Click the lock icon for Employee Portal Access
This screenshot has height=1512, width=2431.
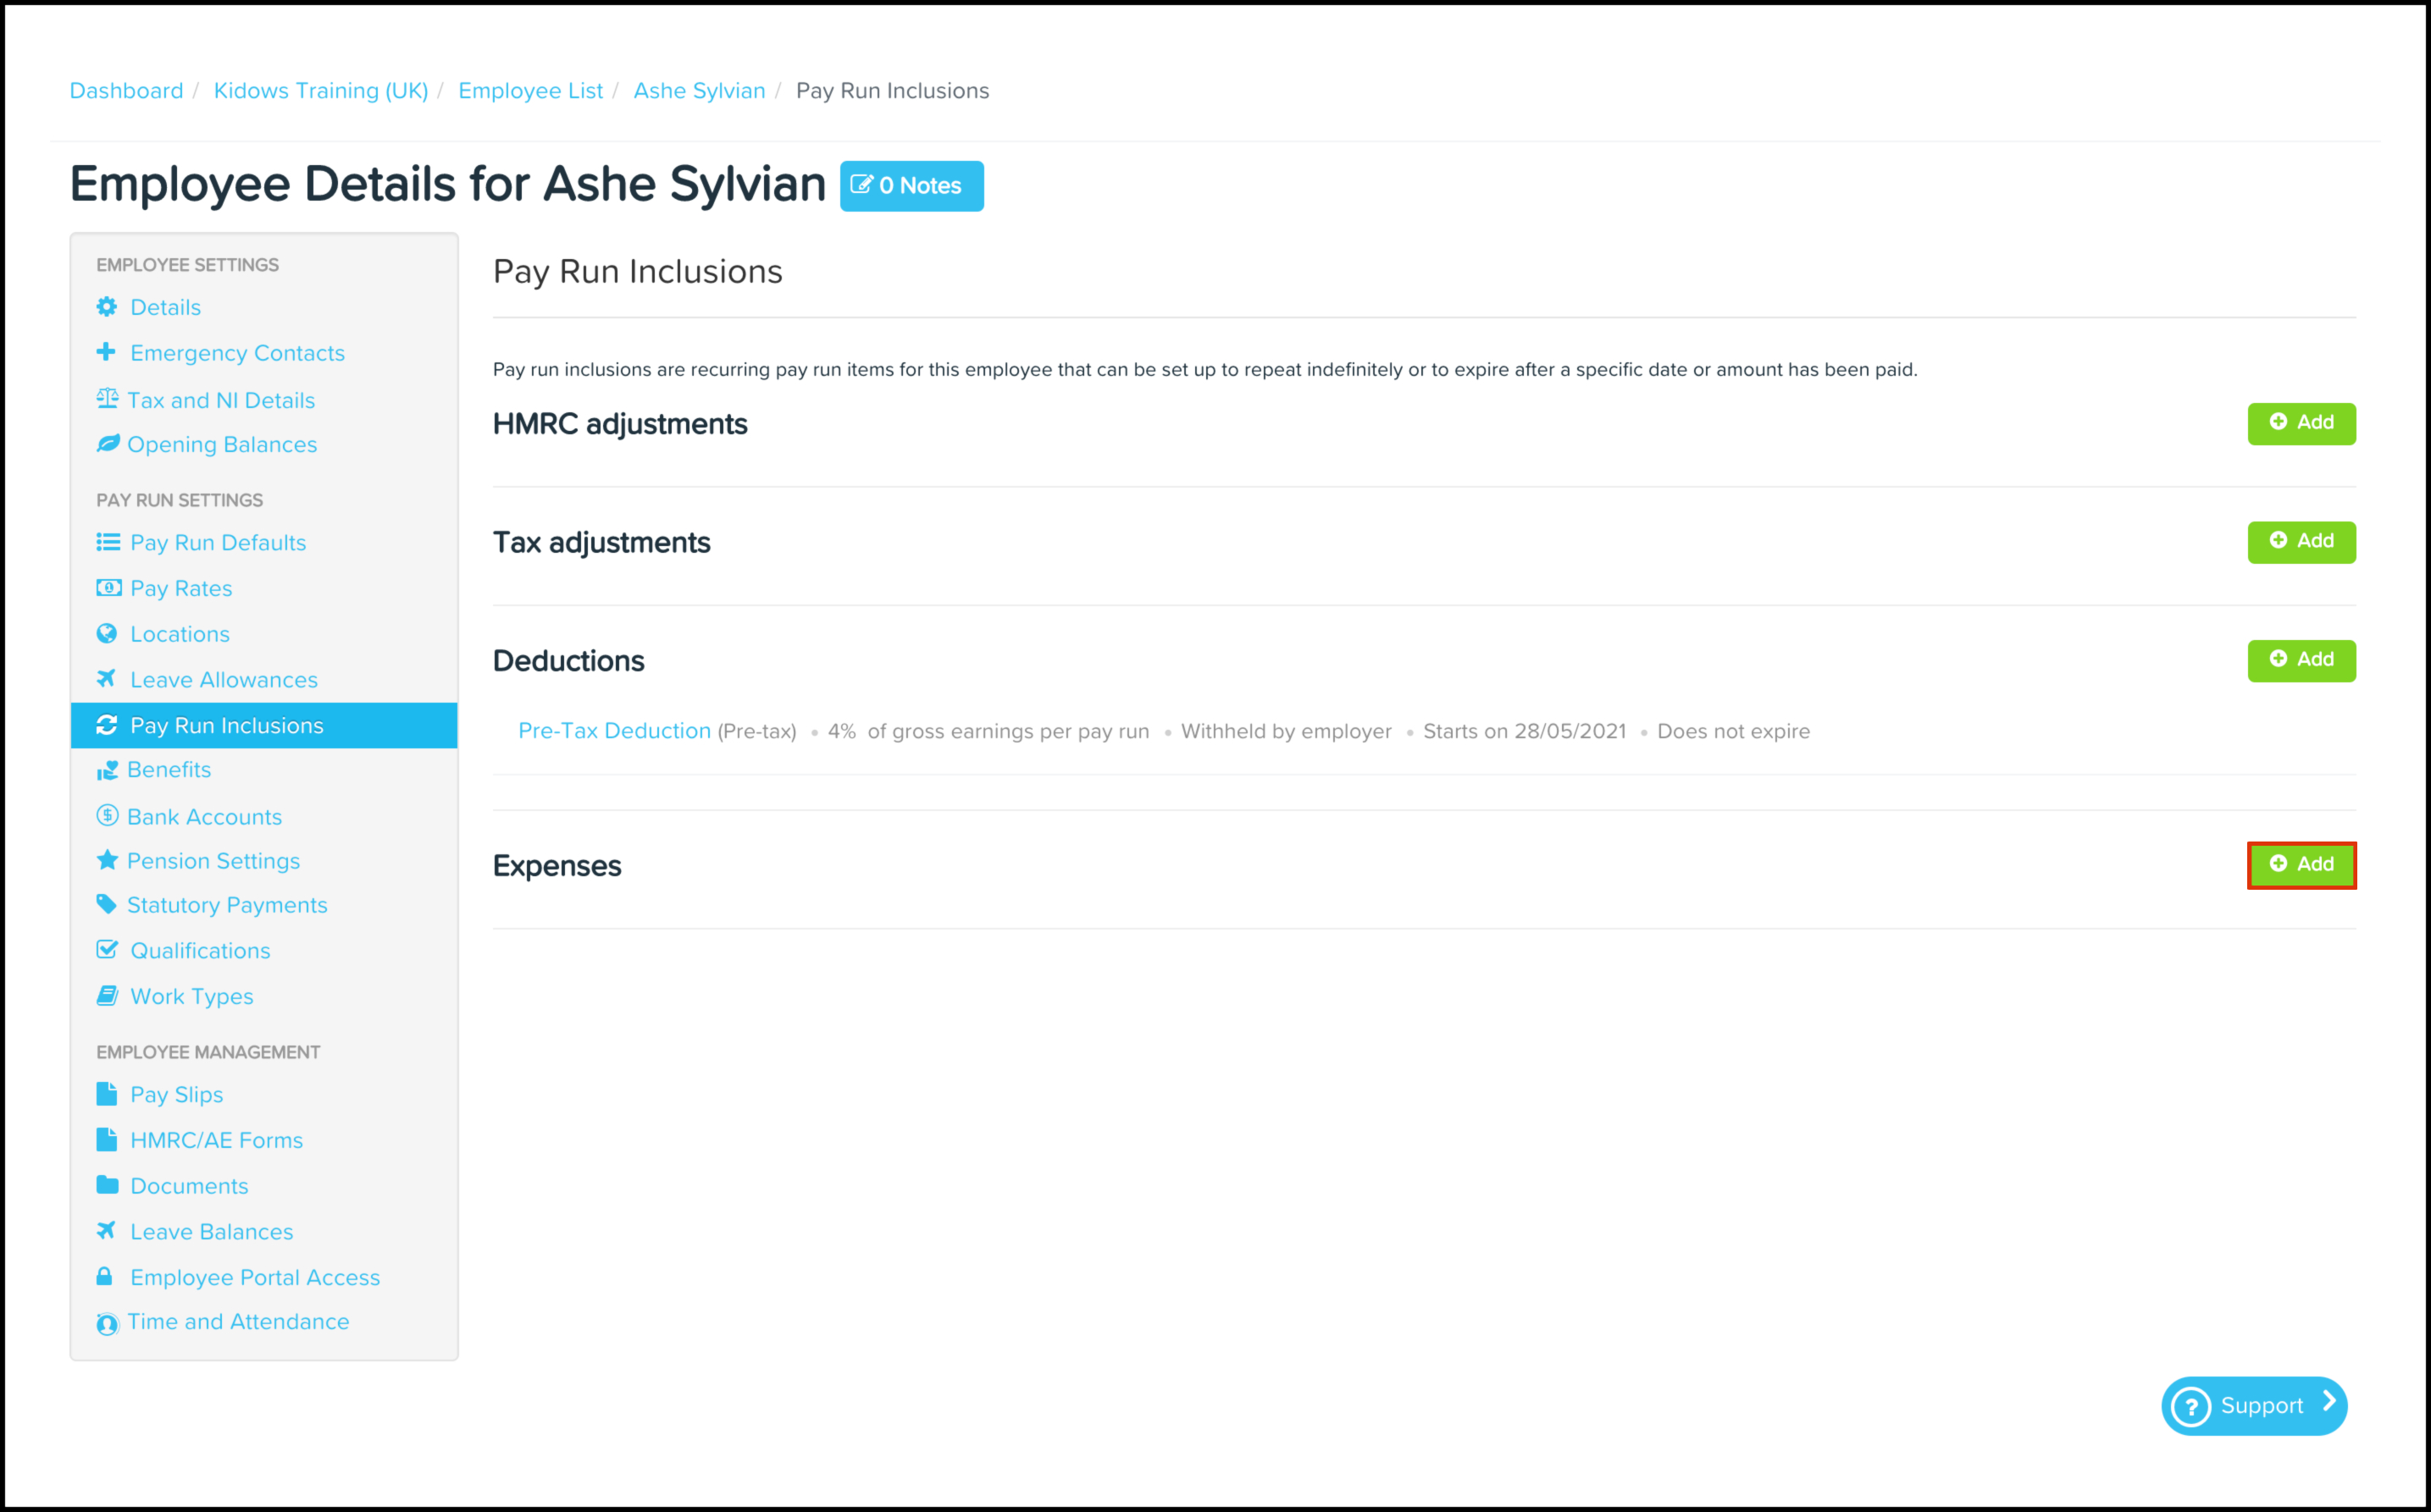point(105,1276)
